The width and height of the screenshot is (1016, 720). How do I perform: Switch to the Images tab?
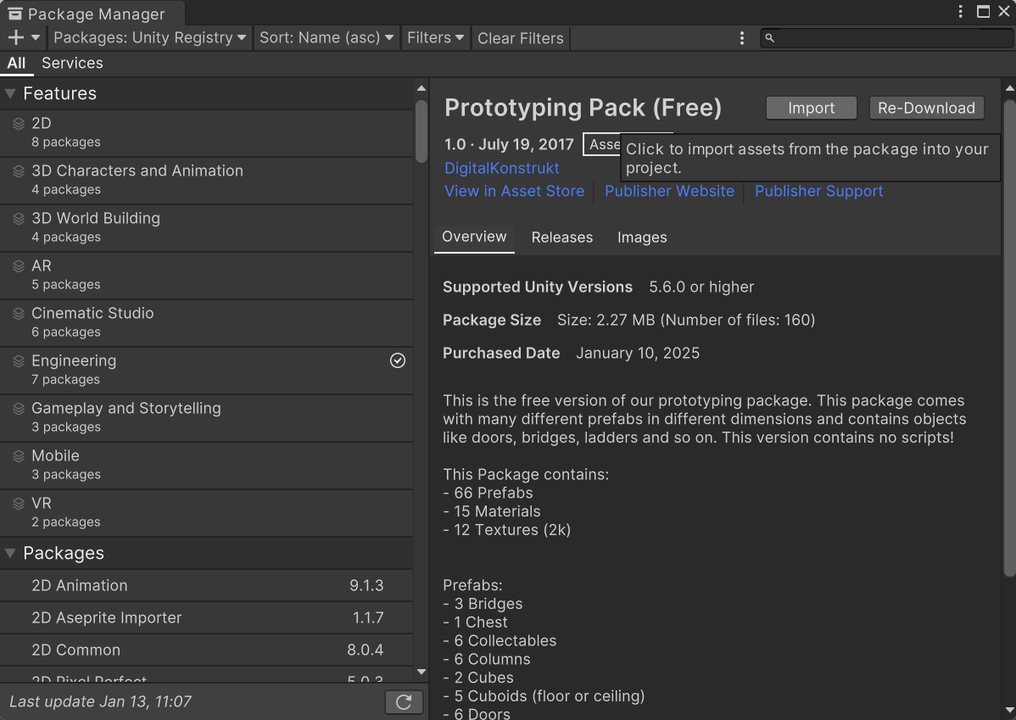point(641,237)
